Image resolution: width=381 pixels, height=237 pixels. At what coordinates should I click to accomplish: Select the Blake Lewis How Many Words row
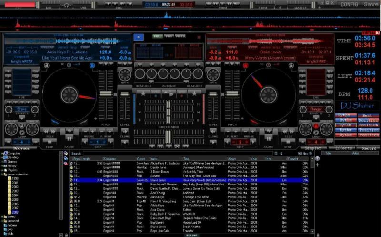189,180
